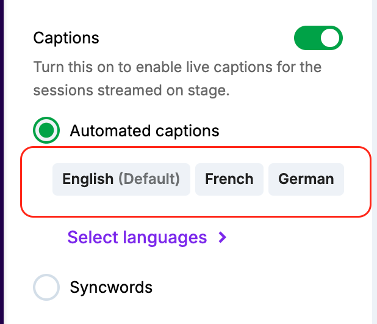Click green dot inside Automated captions radio
377x324 pixels.
(x=46, y=130)
